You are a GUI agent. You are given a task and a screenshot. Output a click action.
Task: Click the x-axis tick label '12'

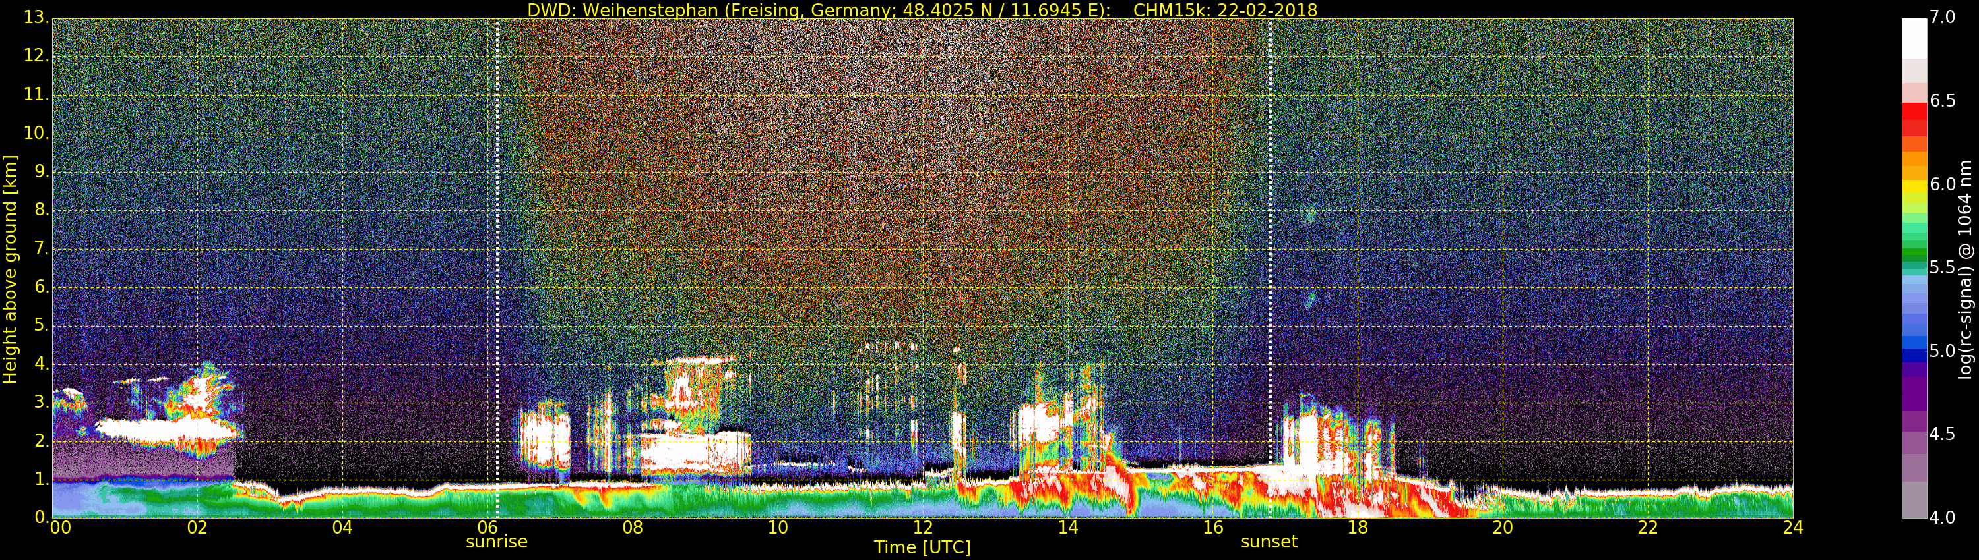[923, 528]
